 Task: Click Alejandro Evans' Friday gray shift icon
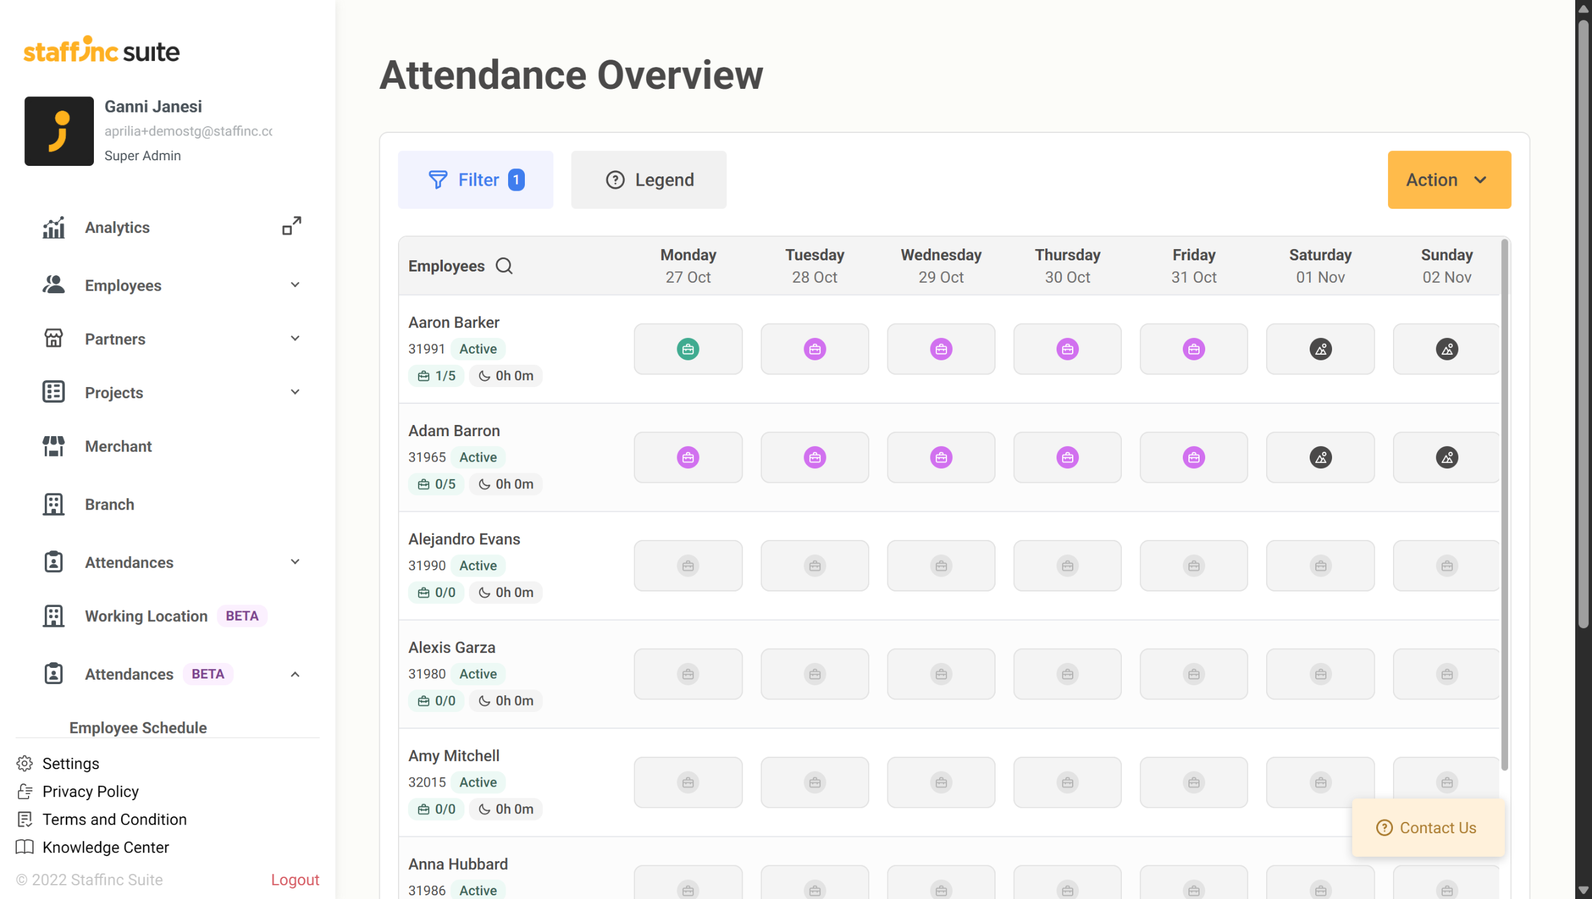click(1193, 566)
